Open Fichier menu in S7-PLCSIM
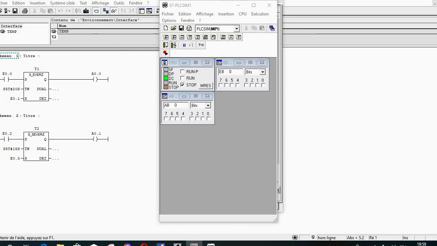Viewport: 437px width, 246px height. click(168, 14)
